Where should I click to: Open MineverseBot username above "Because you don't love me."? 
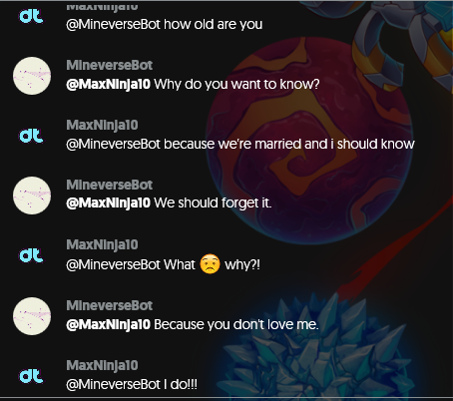tap(110, 305)
